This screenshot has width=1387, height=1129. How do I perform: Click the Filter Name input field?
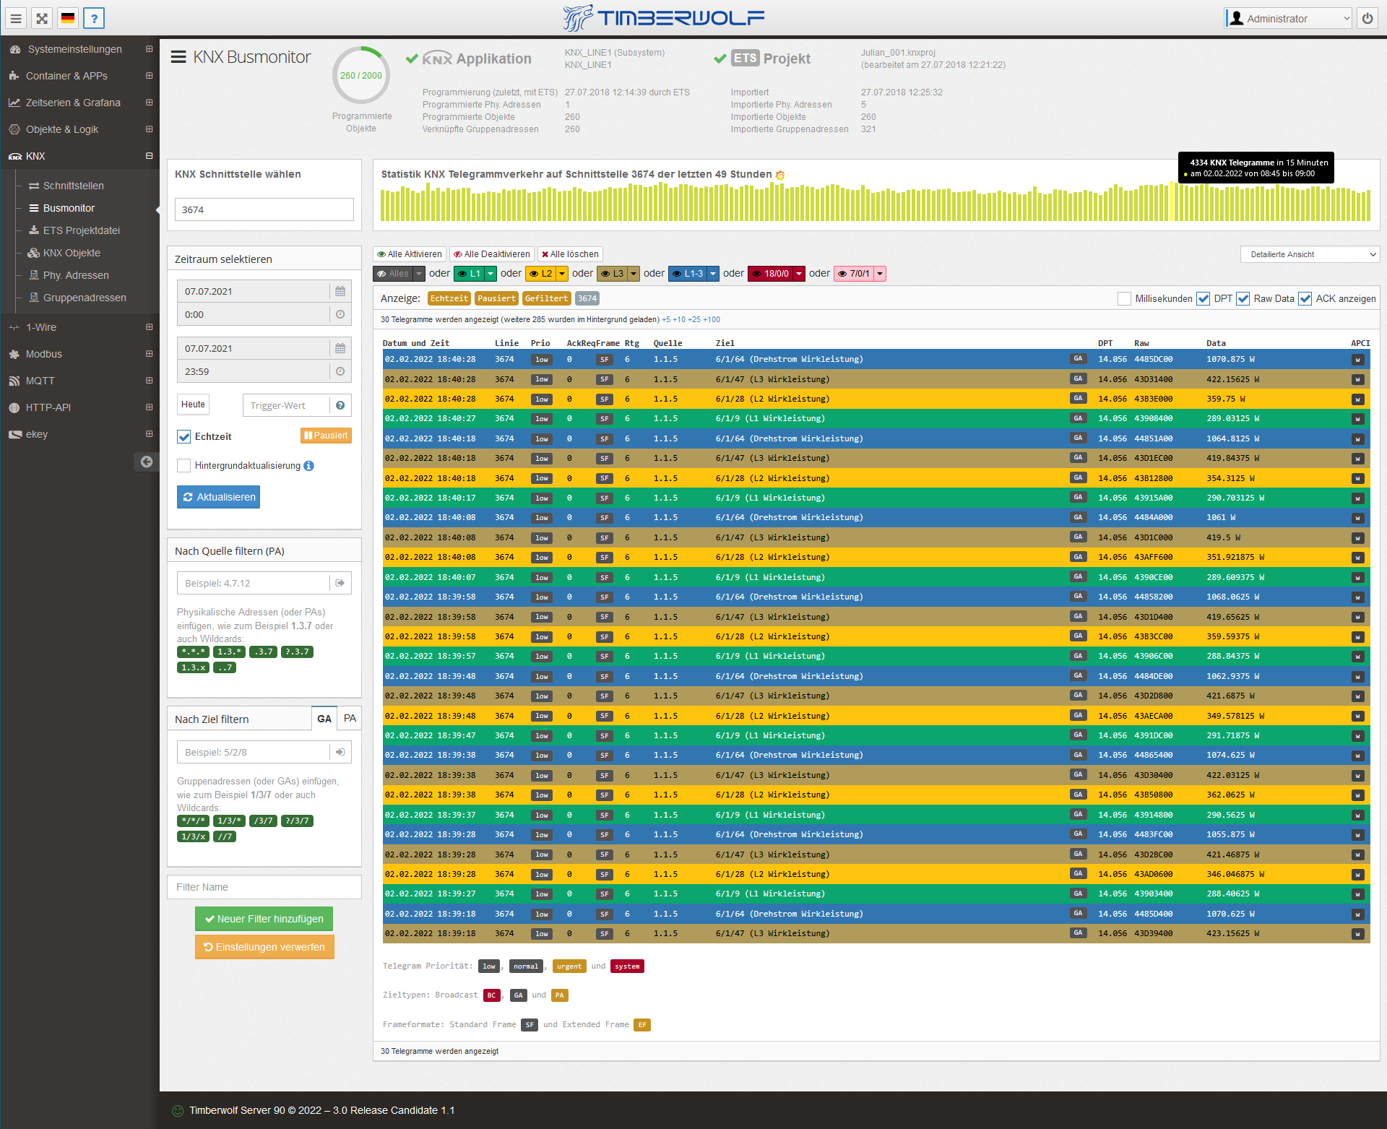point(264,887)
